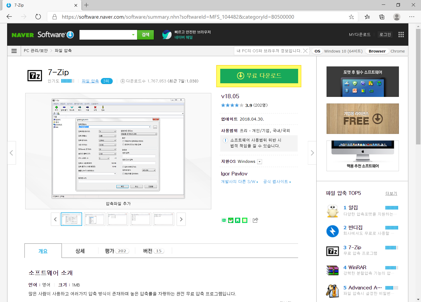Viewport: 421px width, 302px height.
Task: Click the WinRAR stacked books icon
Action: pyautogui.click(x=333, y=270)
